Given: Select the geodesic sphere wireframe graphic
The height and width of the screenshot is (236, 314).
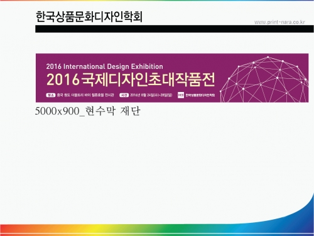Looking at the screenshot, I should (264, 80).
